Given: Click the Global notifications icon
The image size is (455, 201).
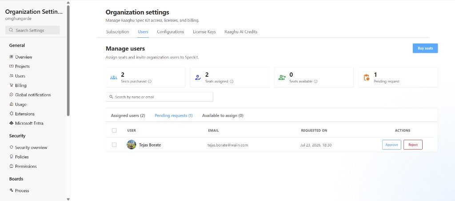Looking at the screenshot, I should [x=11, y=95].
